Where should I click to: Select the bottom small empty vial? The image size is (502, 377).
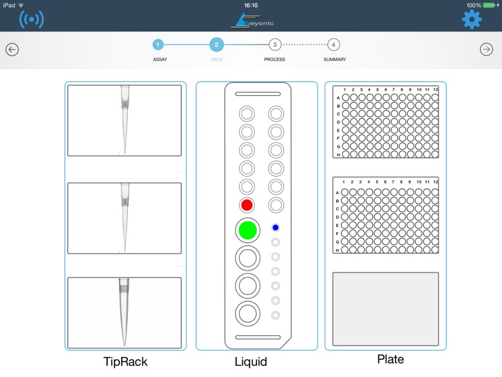[275, 315]
